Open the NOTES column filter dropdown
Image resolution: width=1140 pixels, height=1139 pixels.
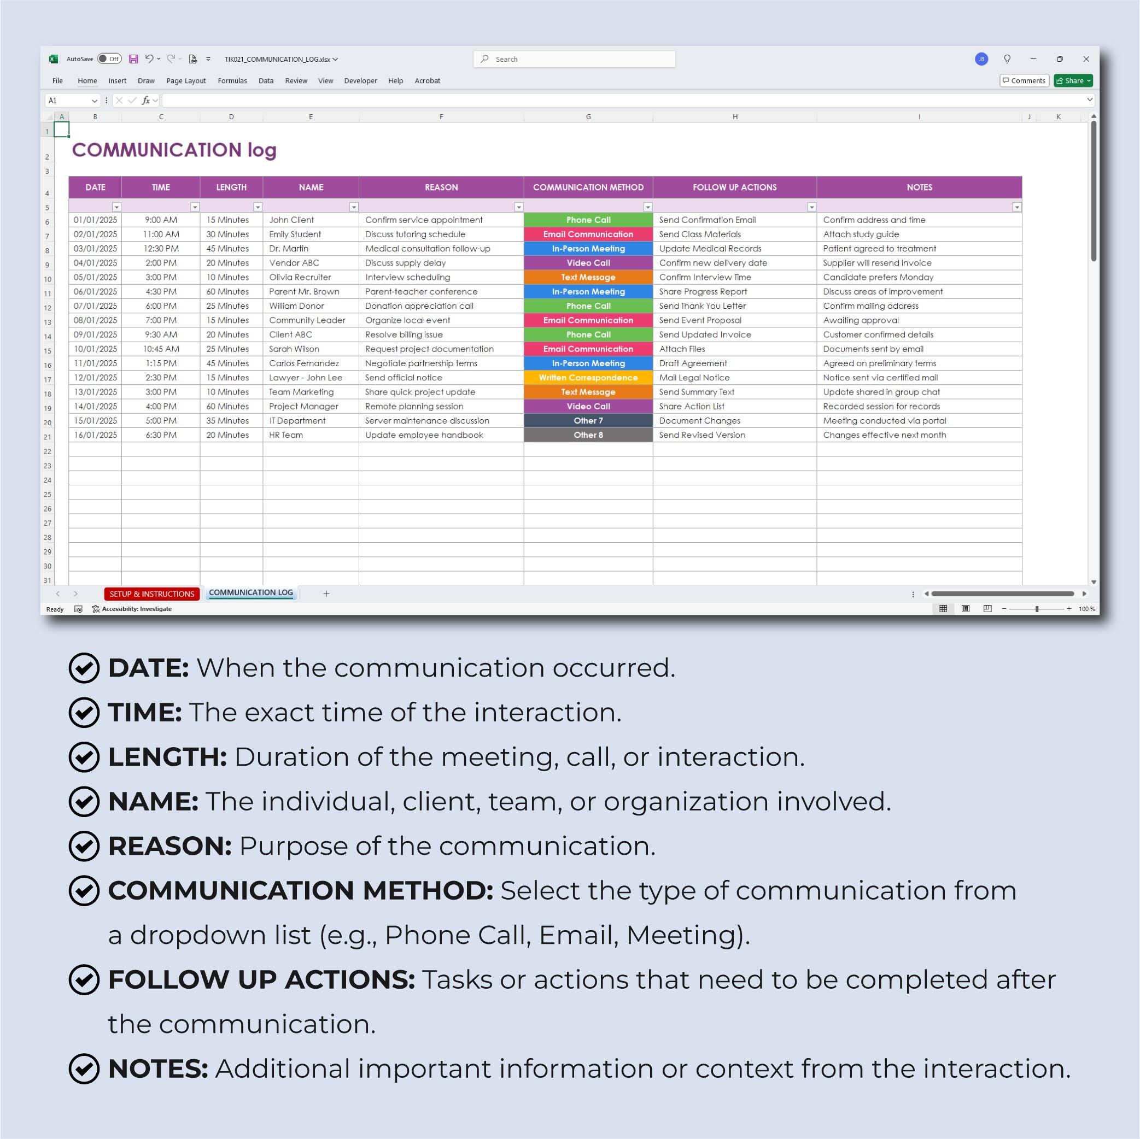tap(1016, 207)
